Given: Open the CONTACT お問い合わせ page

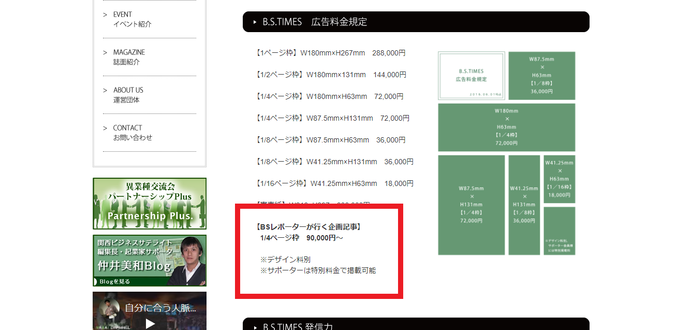Looking at the screenshot, I should [150, 133].
